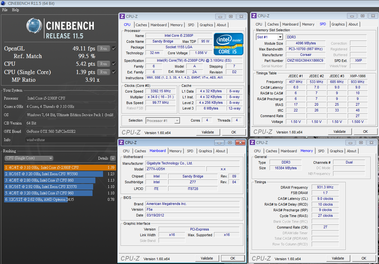Open CPU tab in the SPD CPU-Z window

pos(259,24)
